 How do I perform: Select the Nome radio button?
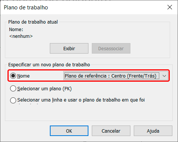(x=13, y=76)
